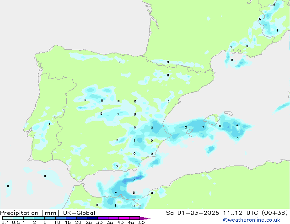Select the 15–20 mm legend swatch
This screenshot has height=224, width=290.
pos(71,218)
